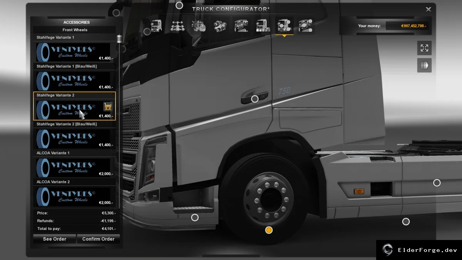Open the transmission configuration category
Image resolution: width=462 pixels, height=260 pixels.
coord(220,26)
